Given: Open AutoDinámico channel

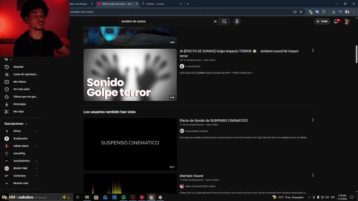Looking at the screenshot, I should (x=22, y=161).
